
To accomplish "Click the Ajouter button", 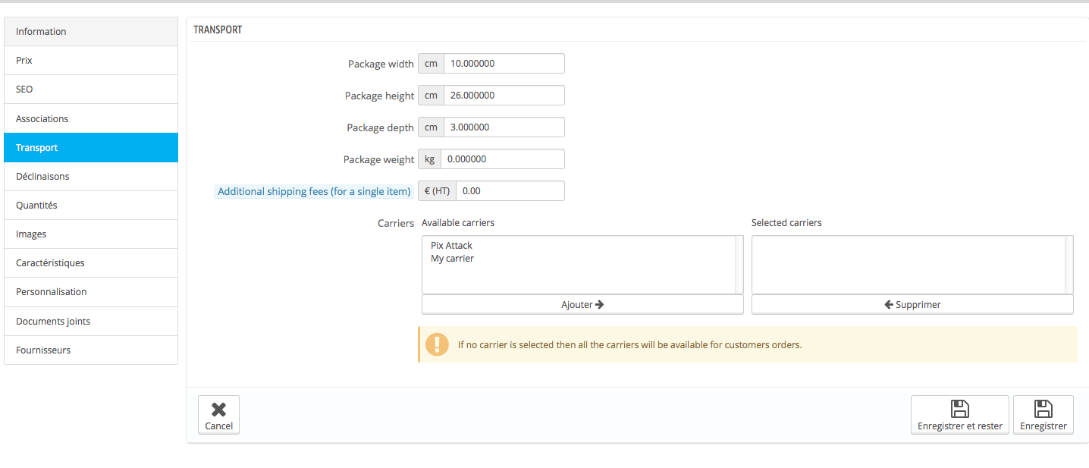I will click(582, 304).
